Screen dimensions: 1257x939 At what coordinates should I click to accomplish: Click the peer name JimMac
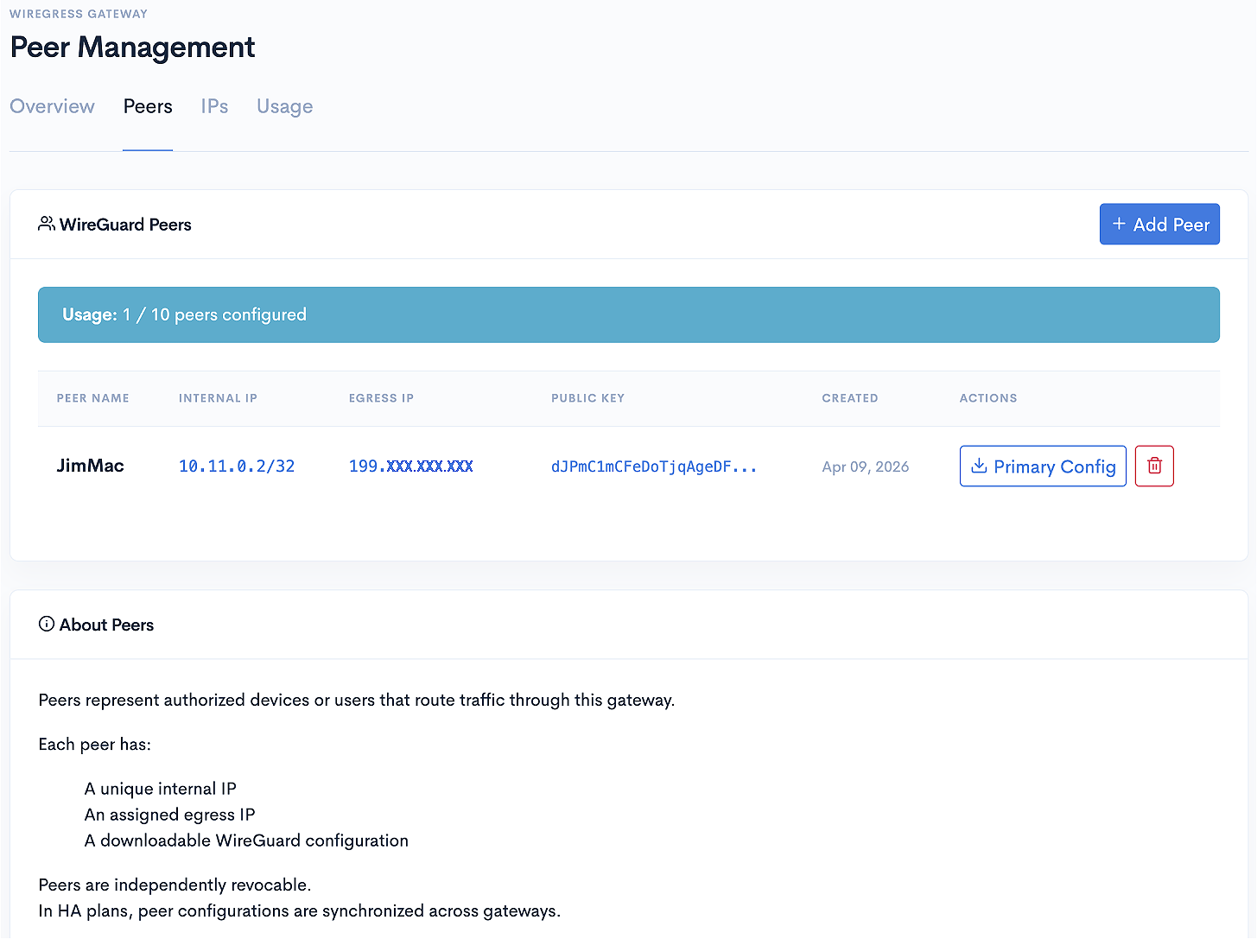pos(90,466)
